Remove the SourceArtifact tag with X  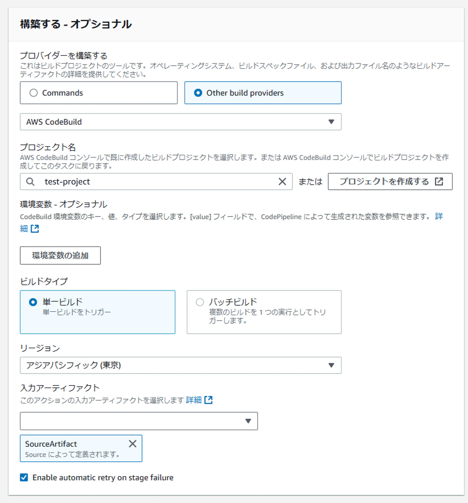click(x=133, y=444)
